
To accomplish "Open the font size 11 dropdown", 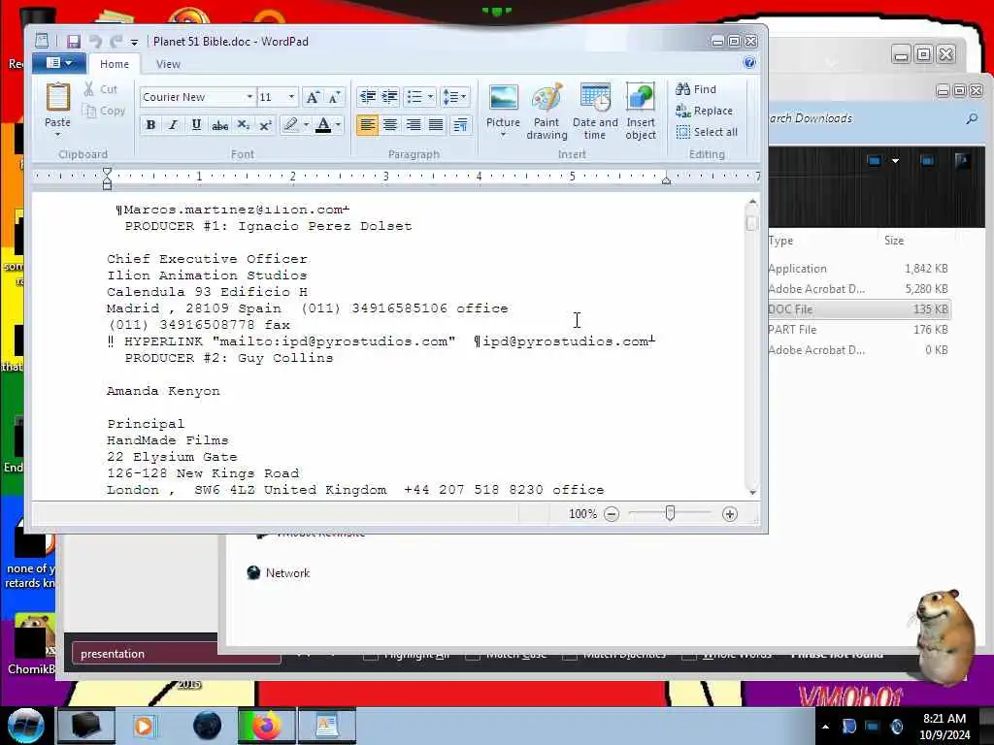I will click(291, 97).
